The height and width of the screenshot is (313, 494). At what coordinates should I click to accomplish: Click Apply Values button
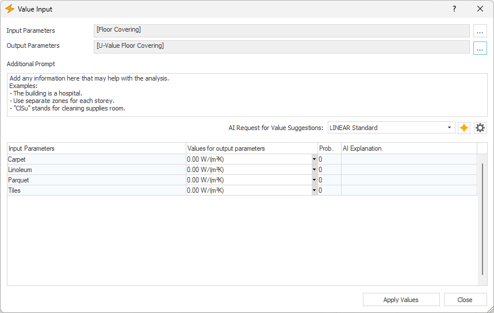[x=401, y=300]
